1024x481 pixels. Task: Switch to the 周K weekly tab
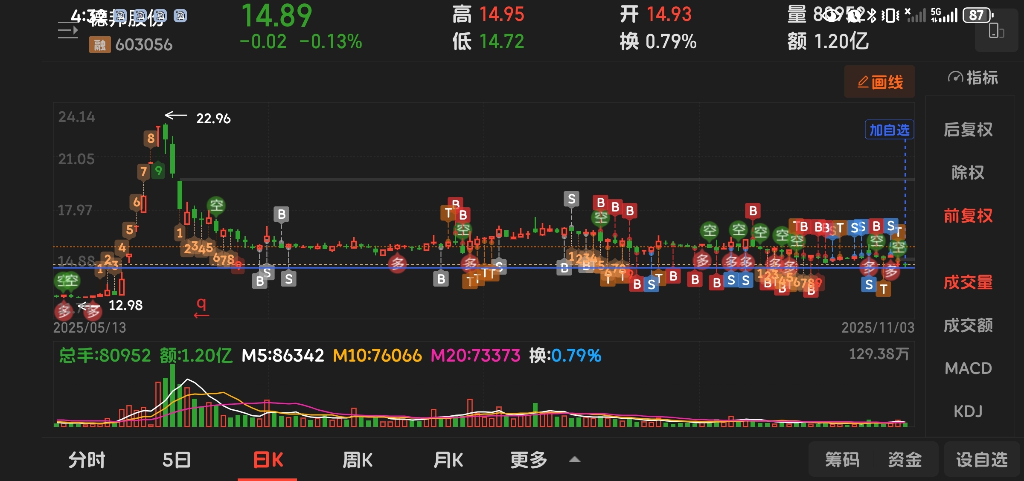click(x=358, y=460)
